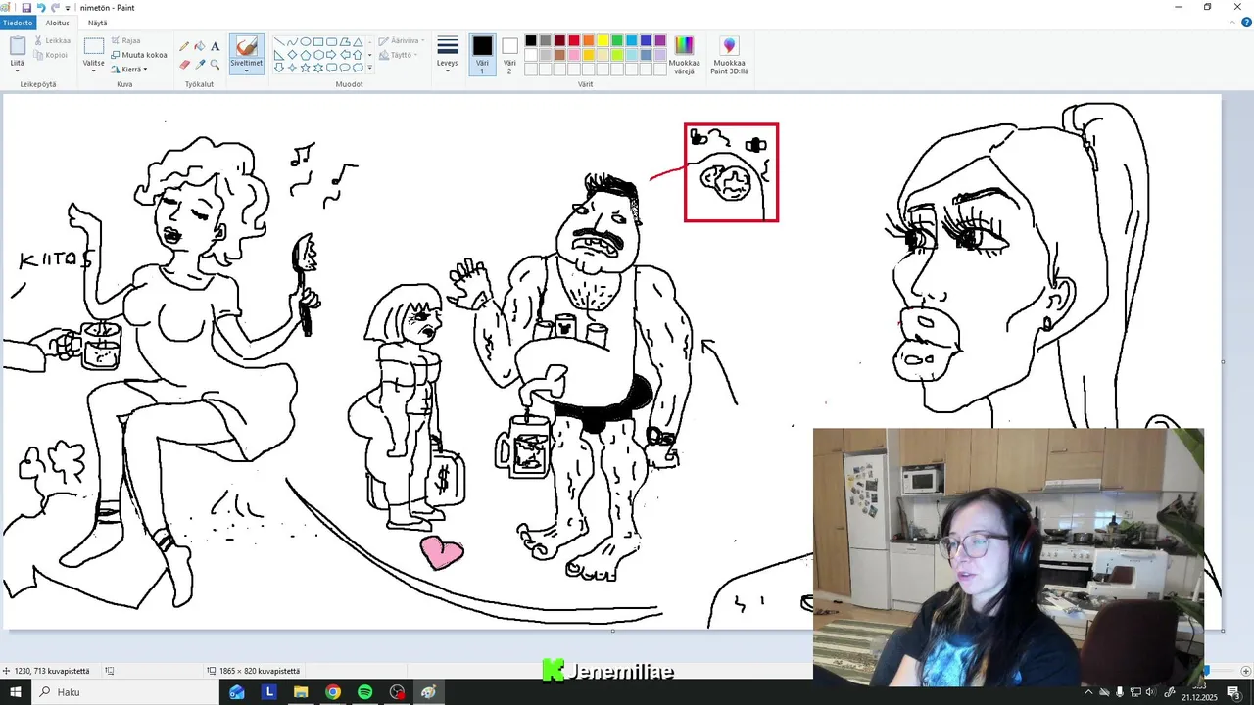Select the Rounded rectangle shape
Viewport: 1254px width, 705px height.
pyautogui.click(x=331, y=42)
